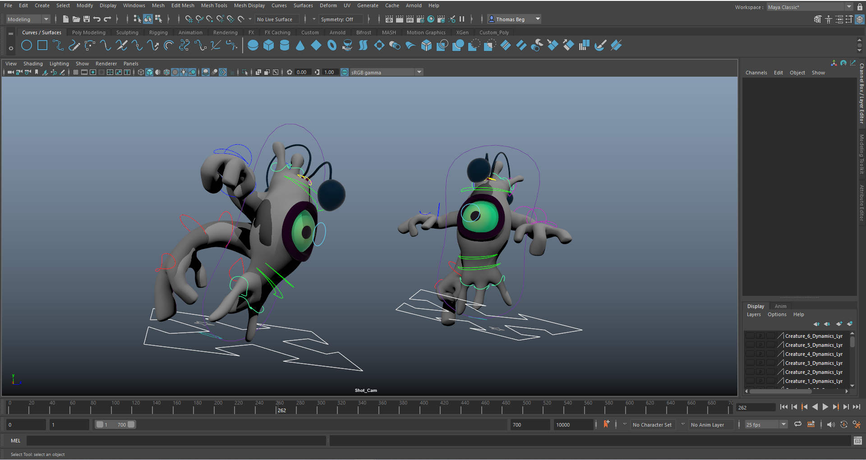This screenshot has width=866, height=460.
Task: Click the polygon cube shelf icon
Action: 268,46
